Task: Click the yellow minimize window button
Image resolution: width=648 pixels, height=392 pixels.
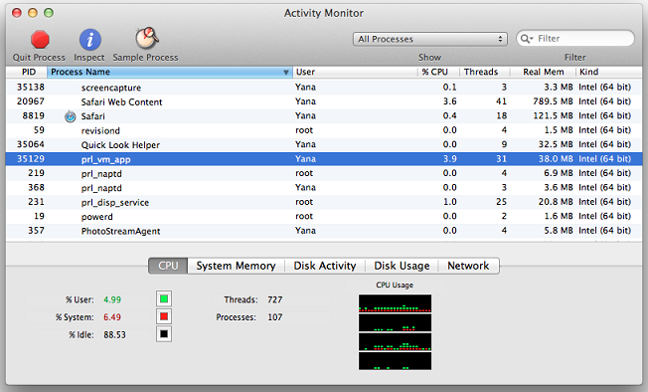Action: click(33, 13)
